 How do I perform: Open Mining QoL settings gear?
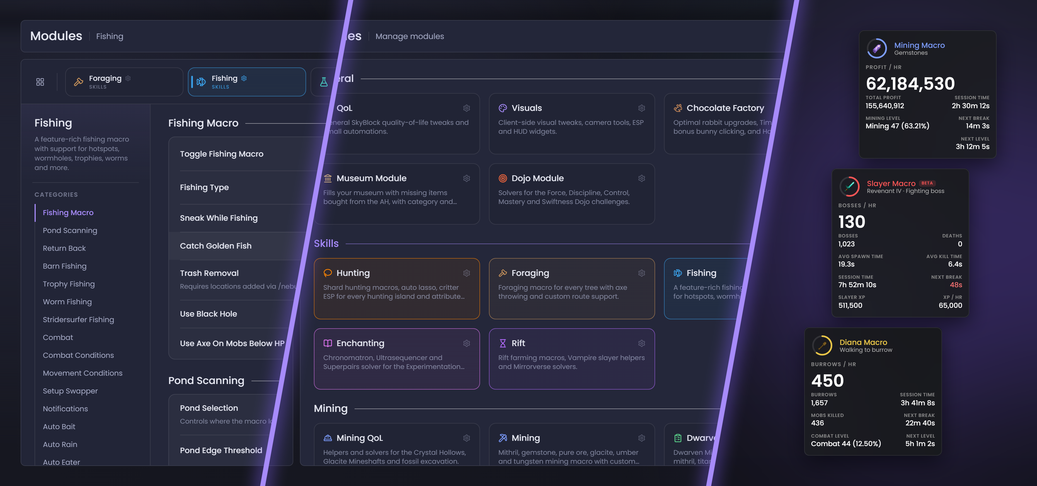[x=467, y=438]
